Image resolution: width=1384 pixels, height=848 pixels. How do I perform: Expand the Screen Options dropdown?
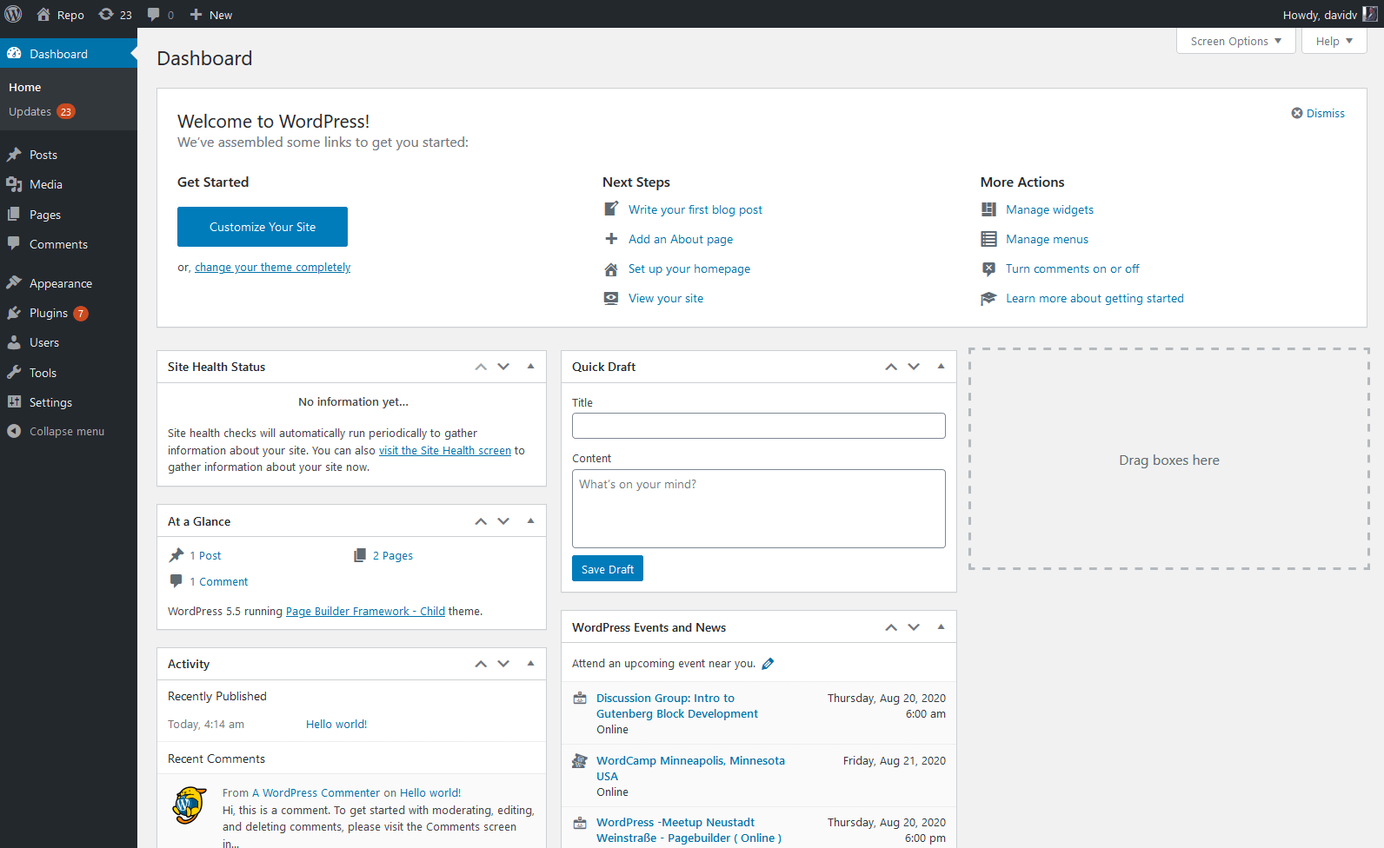(x=1235, y=41)
